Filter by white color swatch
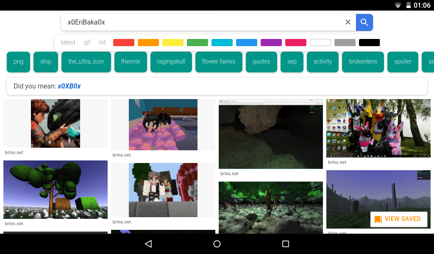Screen dimensions: 434x254 pos(320,43)
